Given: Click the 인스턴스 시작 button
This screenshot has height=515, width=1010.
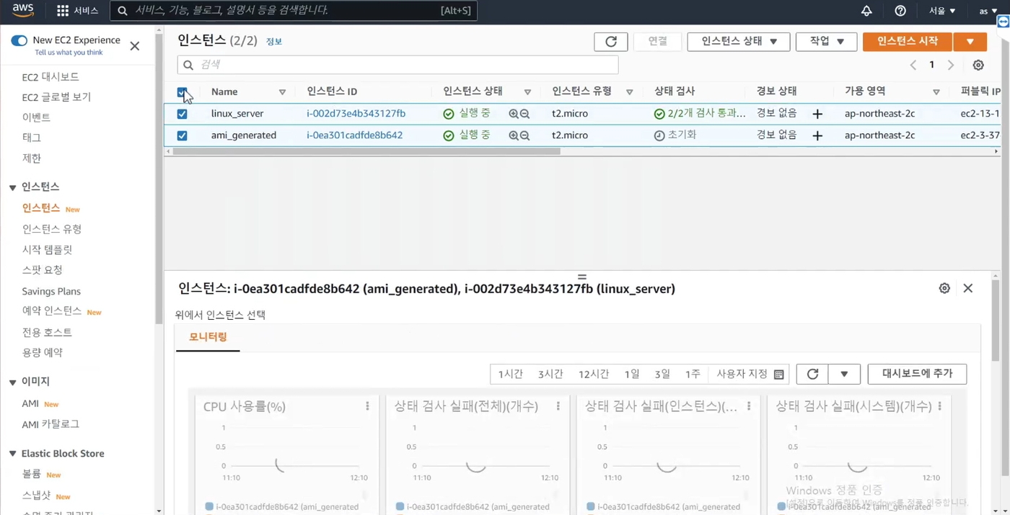Looking at the screenshot, I should pyautogui.click(x=908, y=42).
